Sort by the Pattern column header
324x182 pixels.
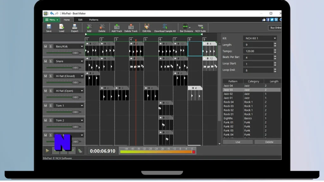(x=233, y=81)
